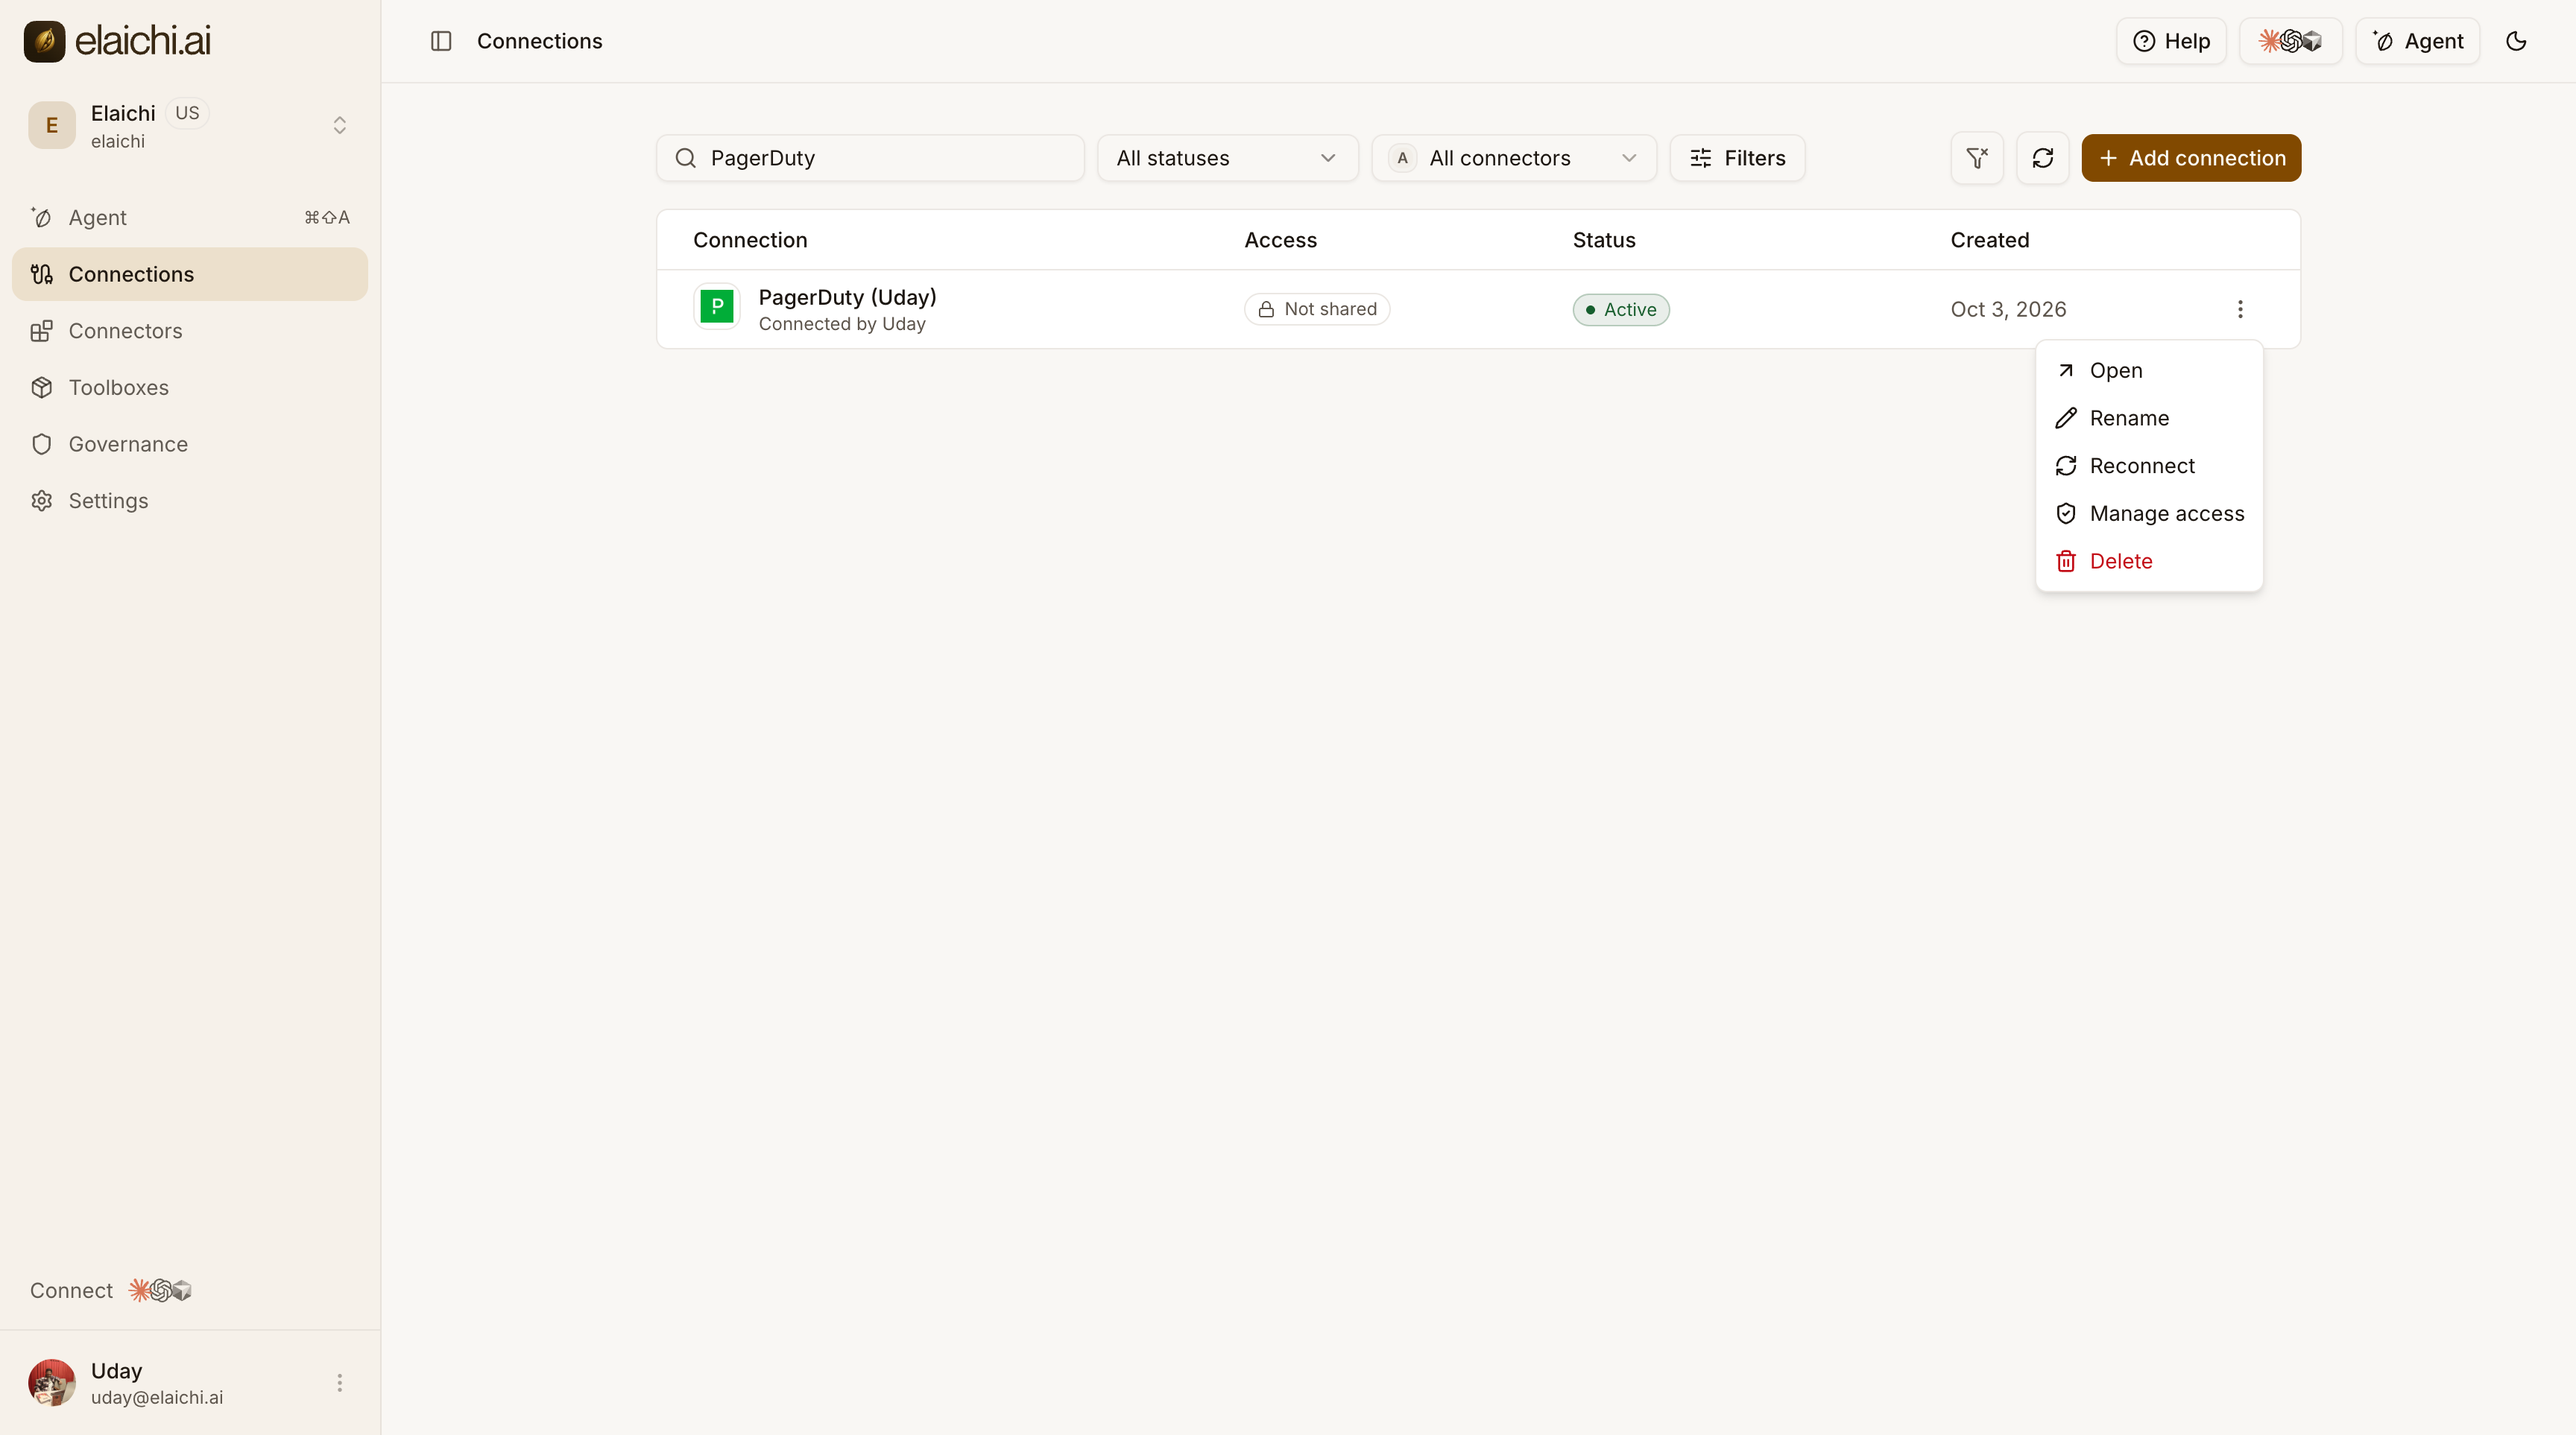This screenshot has width=2576, height=1435.
Task: Expand the All connectors dropdown
Action: 1513,158
